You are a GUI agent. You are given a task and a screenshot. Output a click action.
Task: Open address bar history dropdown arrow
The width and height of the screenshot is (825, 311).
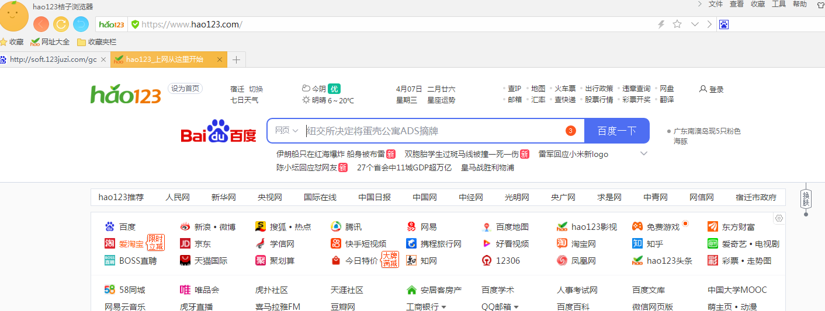pyautogui.click(x=695, y=24)
